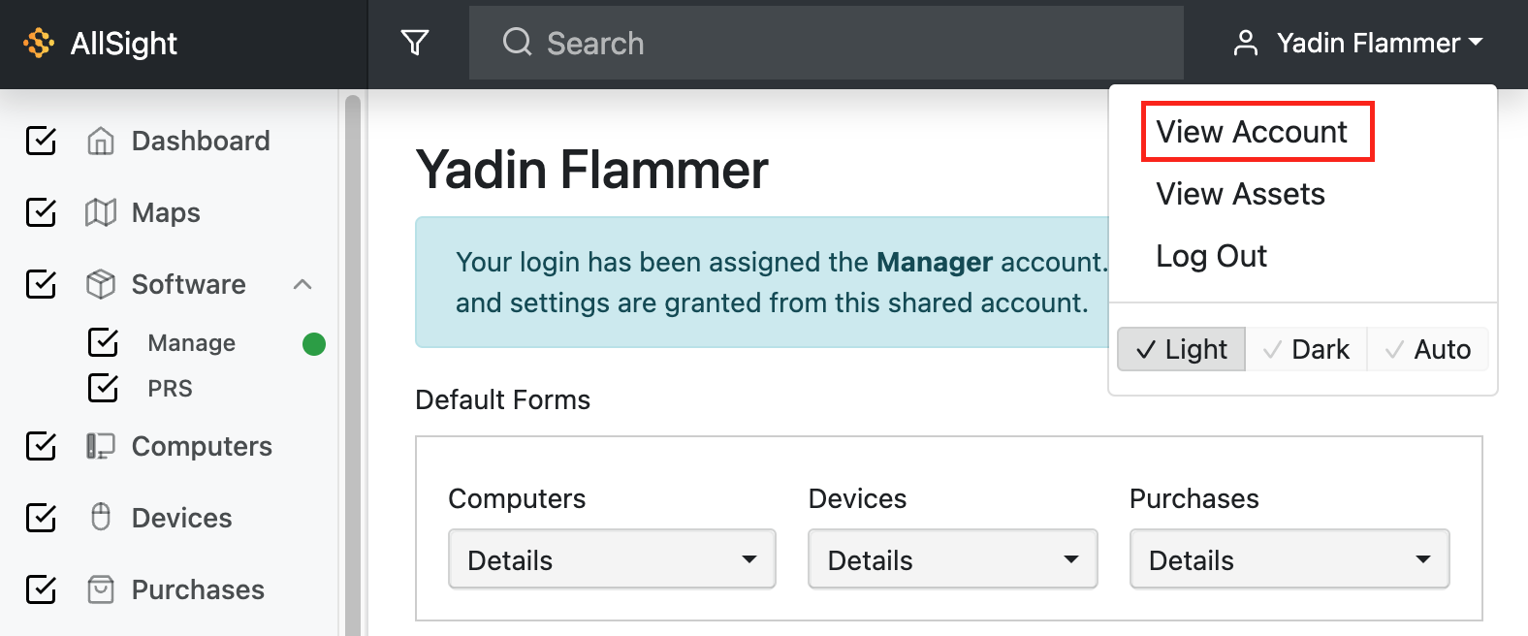This screenshot has width=1528, height=636.
Task: Click the Dashboard home icon
Action: coord(101,141)
